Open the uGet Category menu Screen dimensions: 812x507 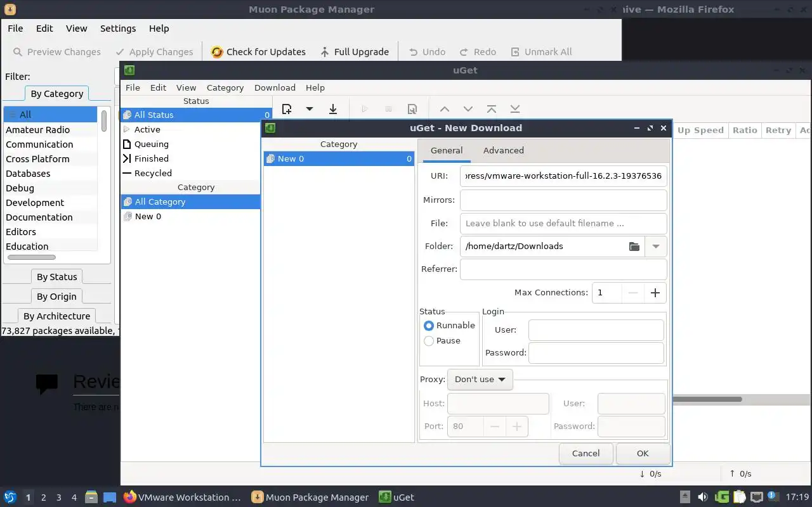(225, 87)
